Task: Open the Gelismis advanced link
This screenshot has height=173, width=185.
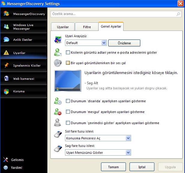Action: 17,160
